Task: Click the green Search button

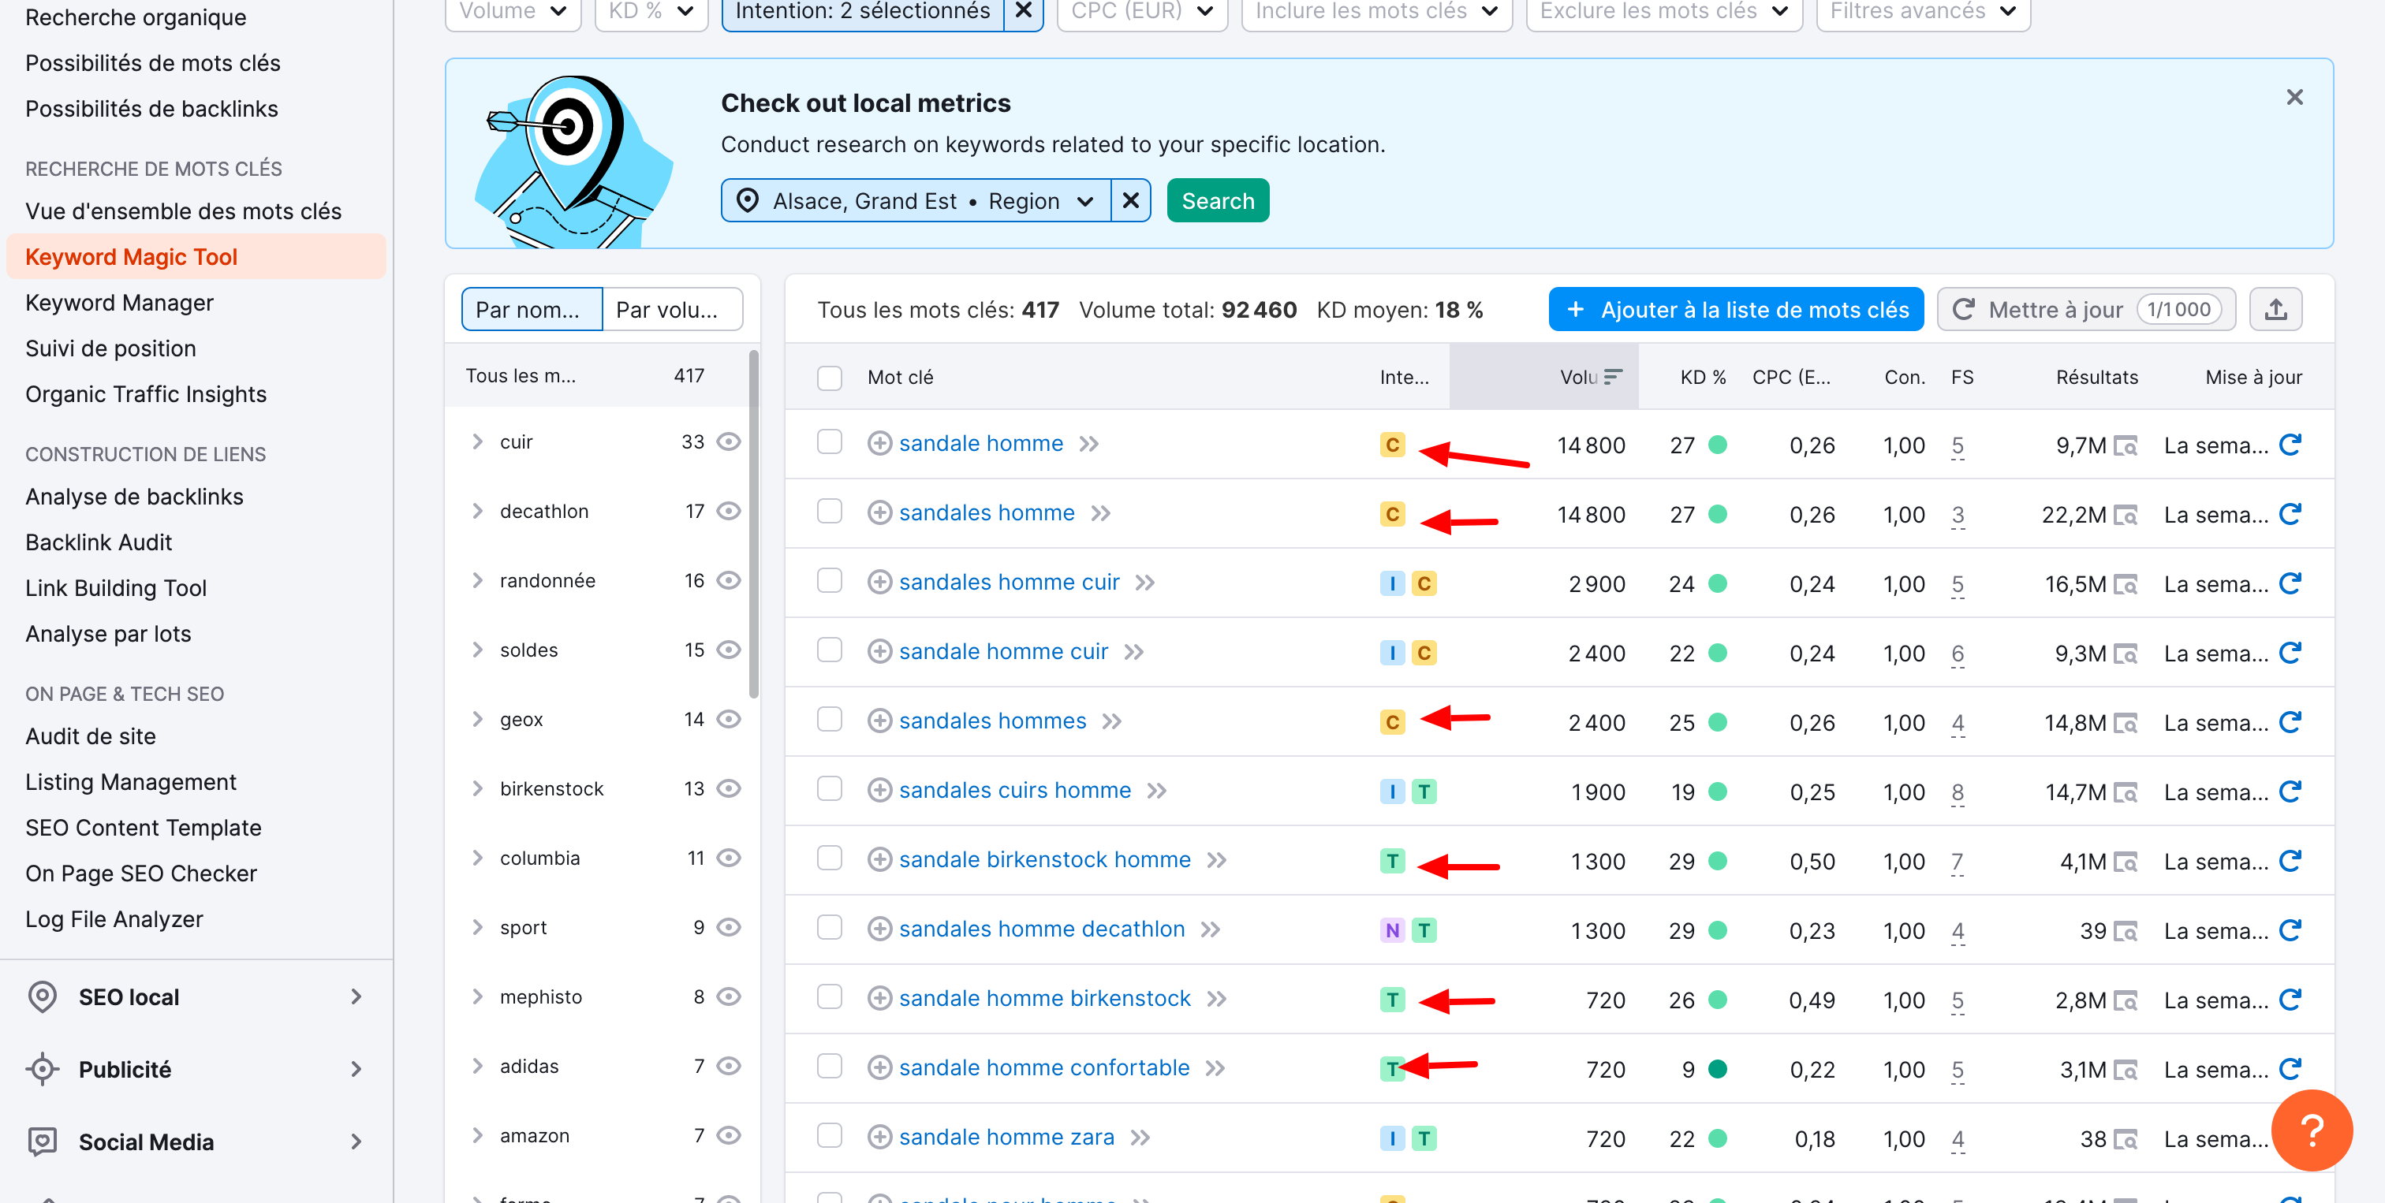Action: tap(1217, 201)
